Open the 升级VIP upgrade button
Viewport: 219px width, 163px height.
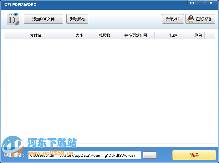click(x=173, y=19)
